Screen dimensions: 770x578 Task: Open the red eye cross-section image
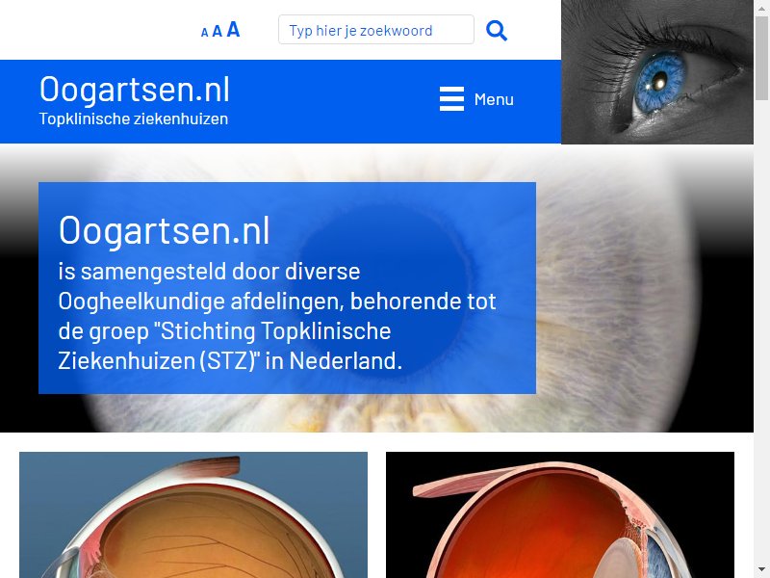(560, 514)
